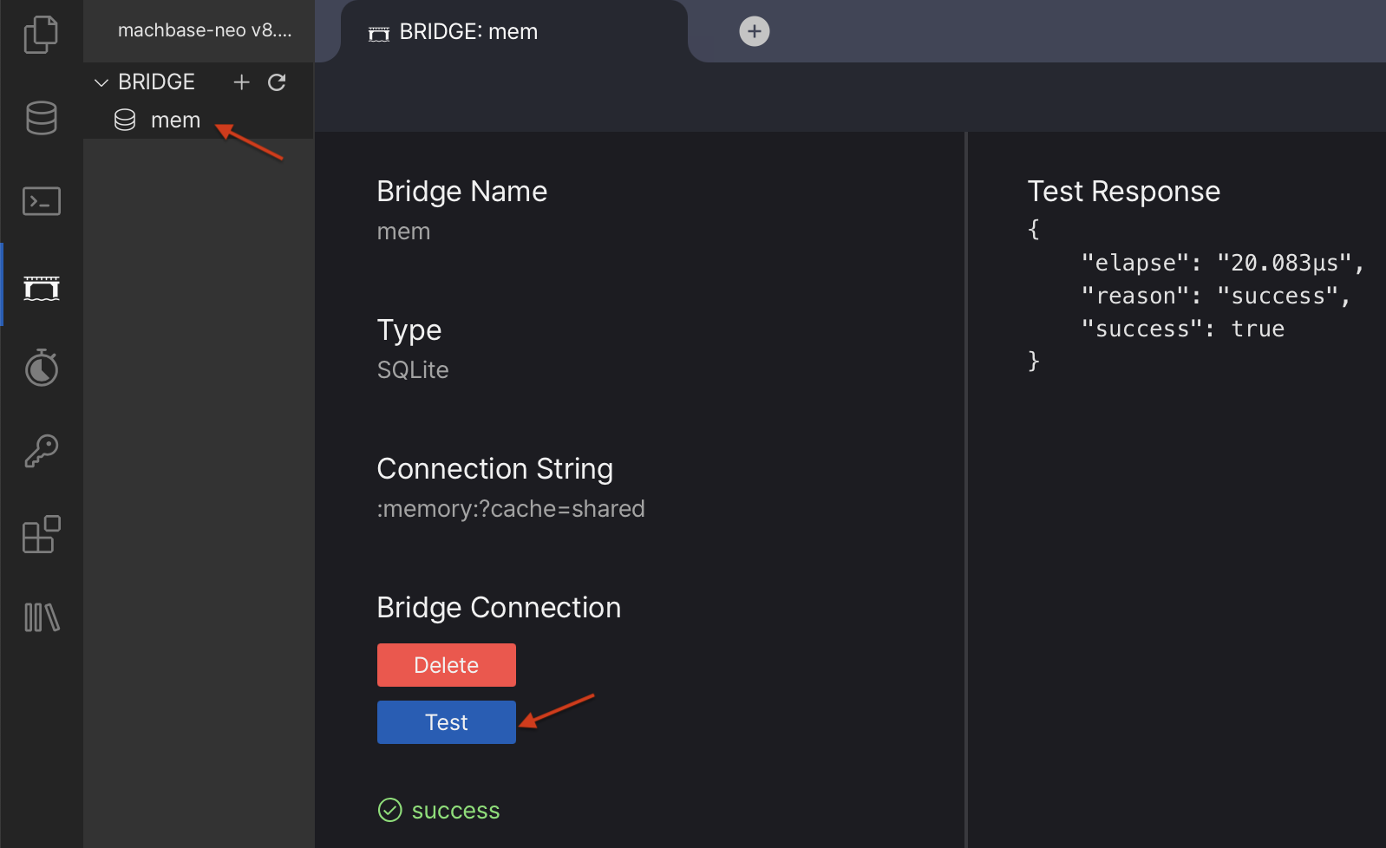Click the connection string value text

tap(510, 509)
